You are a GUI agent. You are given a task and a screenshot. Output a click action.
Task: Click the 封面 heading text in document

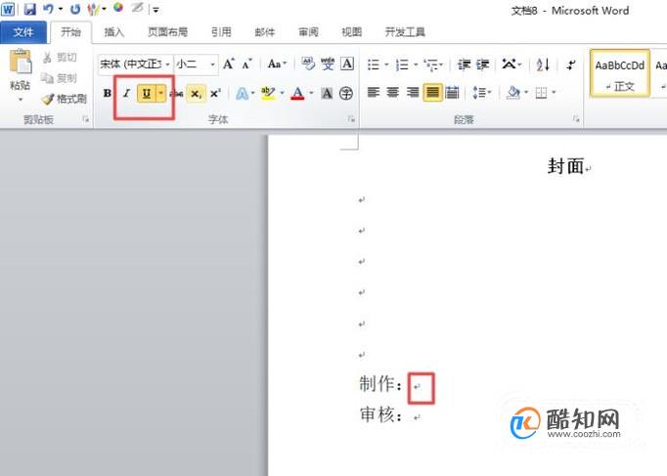point(565,166)
